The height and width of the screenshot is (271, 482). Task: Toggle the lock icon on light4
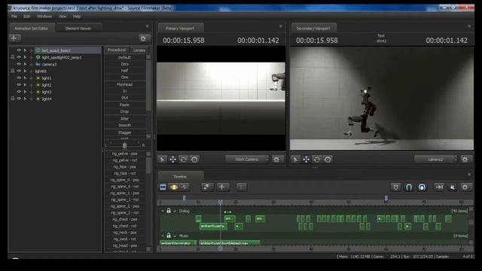point(13,99)
